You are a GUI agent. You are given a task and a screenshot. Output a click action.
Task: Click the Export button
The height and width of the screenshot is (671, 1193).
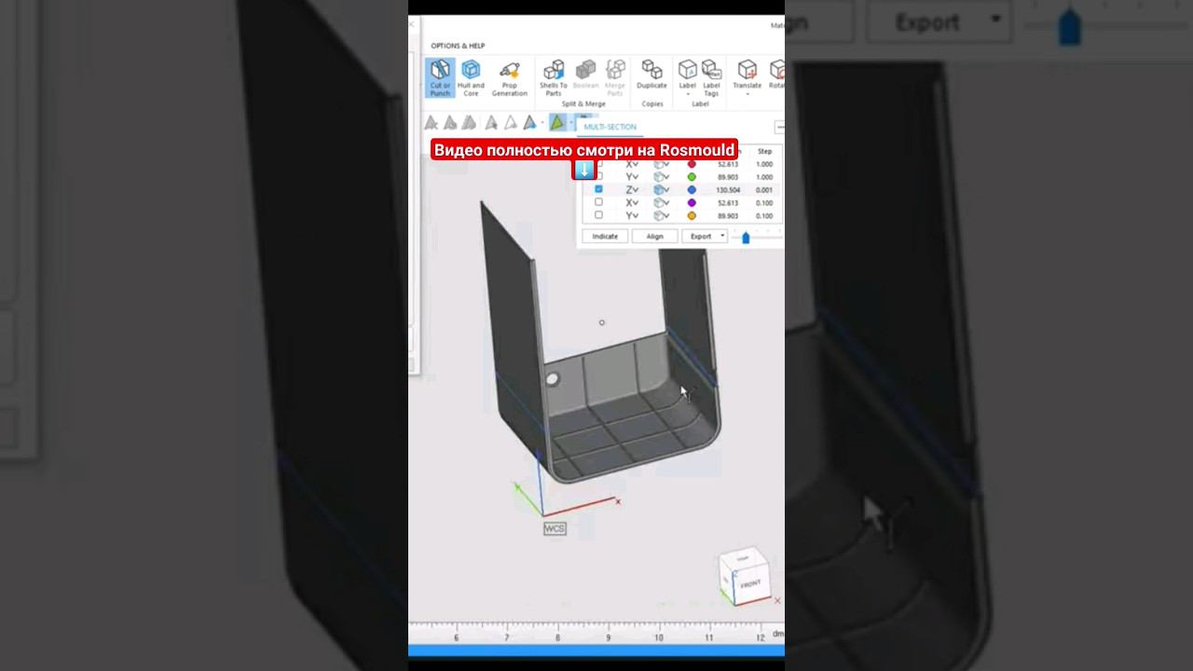click(701, 236)
